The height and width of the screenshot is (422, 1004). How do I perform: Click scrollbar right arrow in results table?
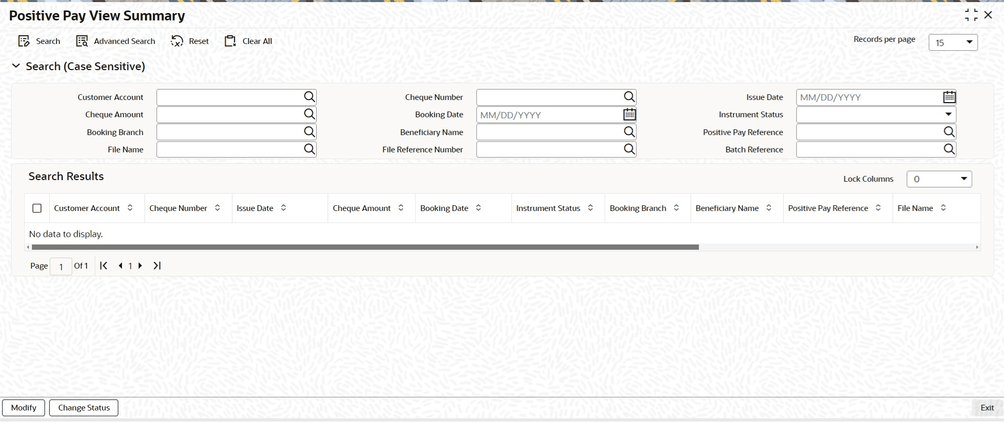977,247
